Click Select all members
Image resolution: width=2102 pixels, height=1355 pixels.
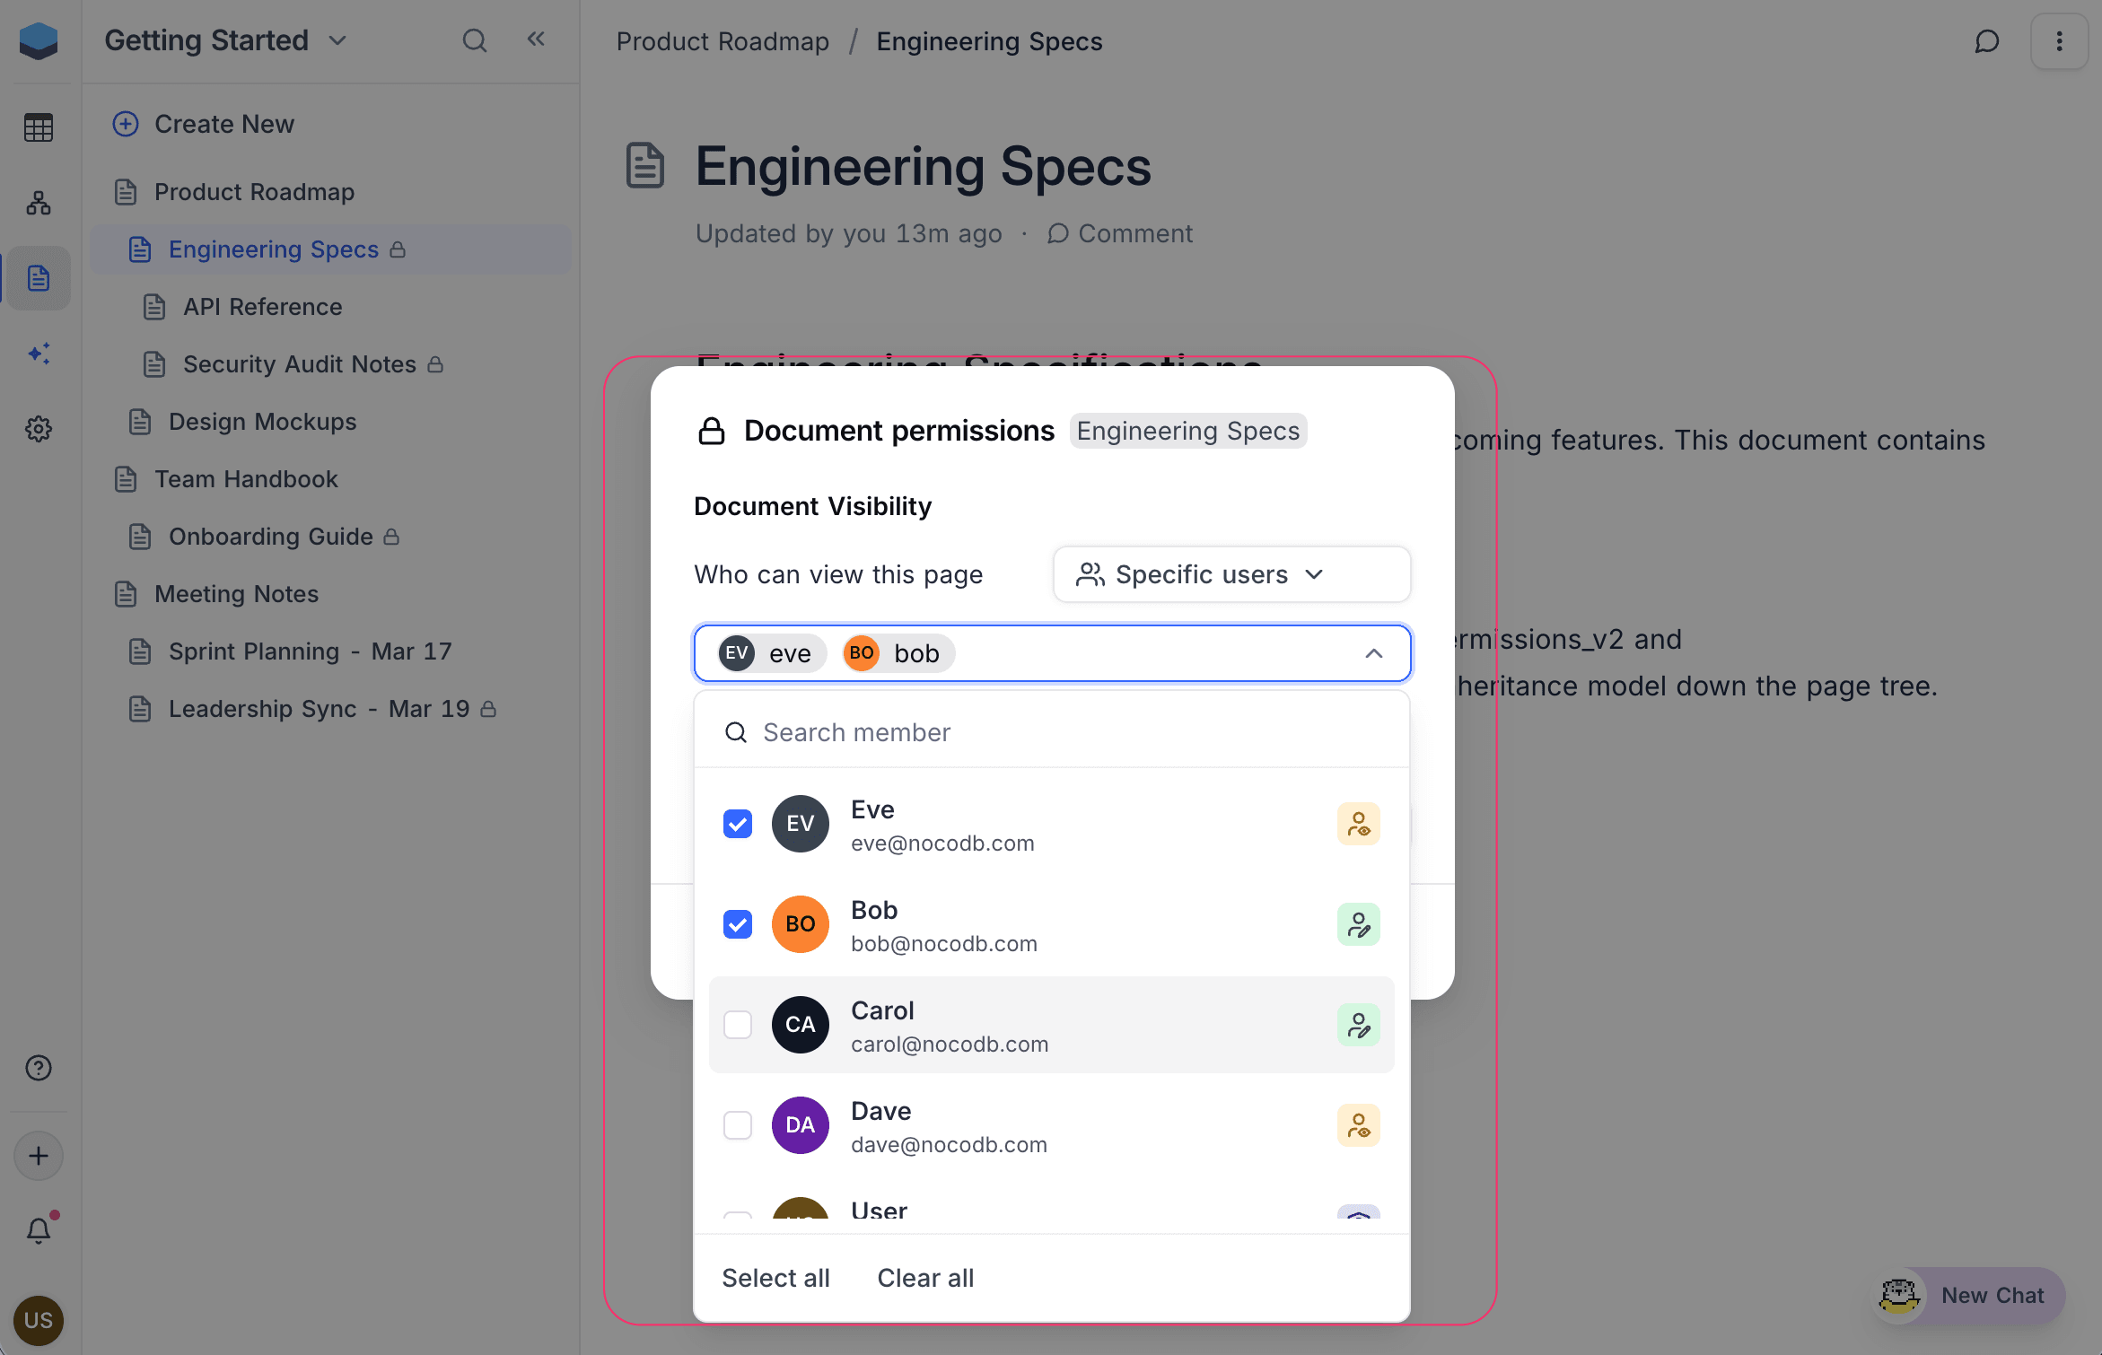775,1278
